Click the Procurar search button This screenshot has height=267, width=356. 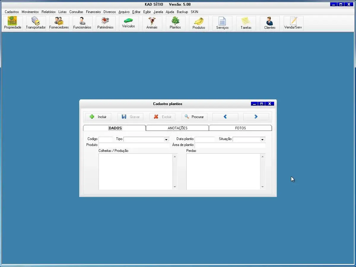tap(194, 117)
